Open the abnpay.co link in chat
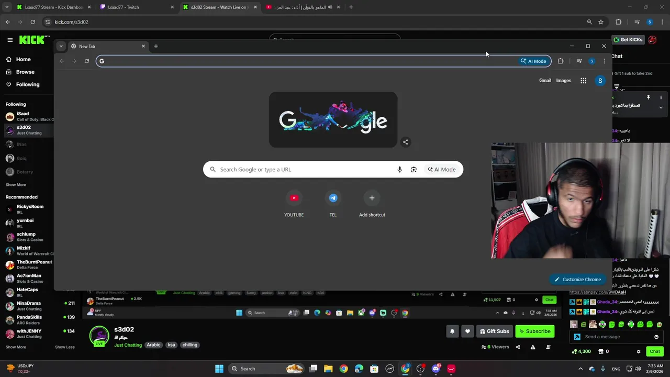The height and width of the screenshot is (377, 670). tap(598, 292)
